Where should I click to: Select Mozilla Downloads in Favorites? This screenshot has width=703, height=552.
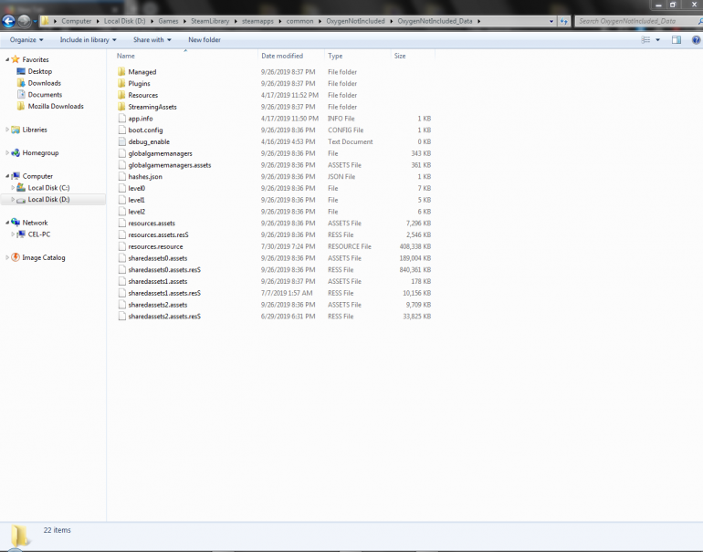point(55,107)
